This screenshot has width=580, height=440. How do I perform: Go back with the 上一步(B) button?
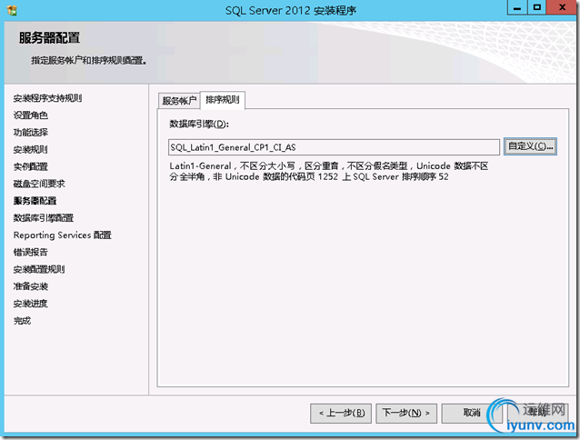click(x=341, y=413)
